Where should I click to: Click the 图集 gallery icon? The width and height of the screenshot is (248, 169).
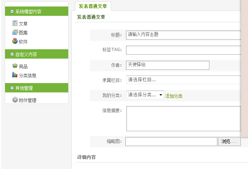pyautogui.click(x=15, y=32)
